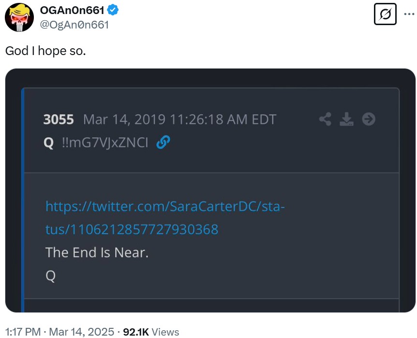Open the Grok slashed-circle icon
The image size is (417, 338).
pos(385,14)
